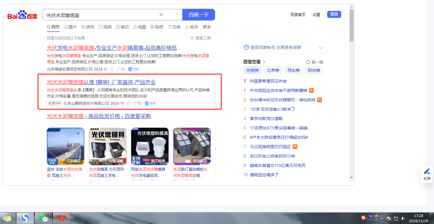The image size is (434, 224).
Task: Switch to the 视频 tab
Action: 105,27
